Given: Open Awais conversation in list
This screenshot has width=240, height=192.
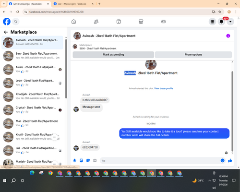Looking at the screenshot, I should [x=32, y=70].
